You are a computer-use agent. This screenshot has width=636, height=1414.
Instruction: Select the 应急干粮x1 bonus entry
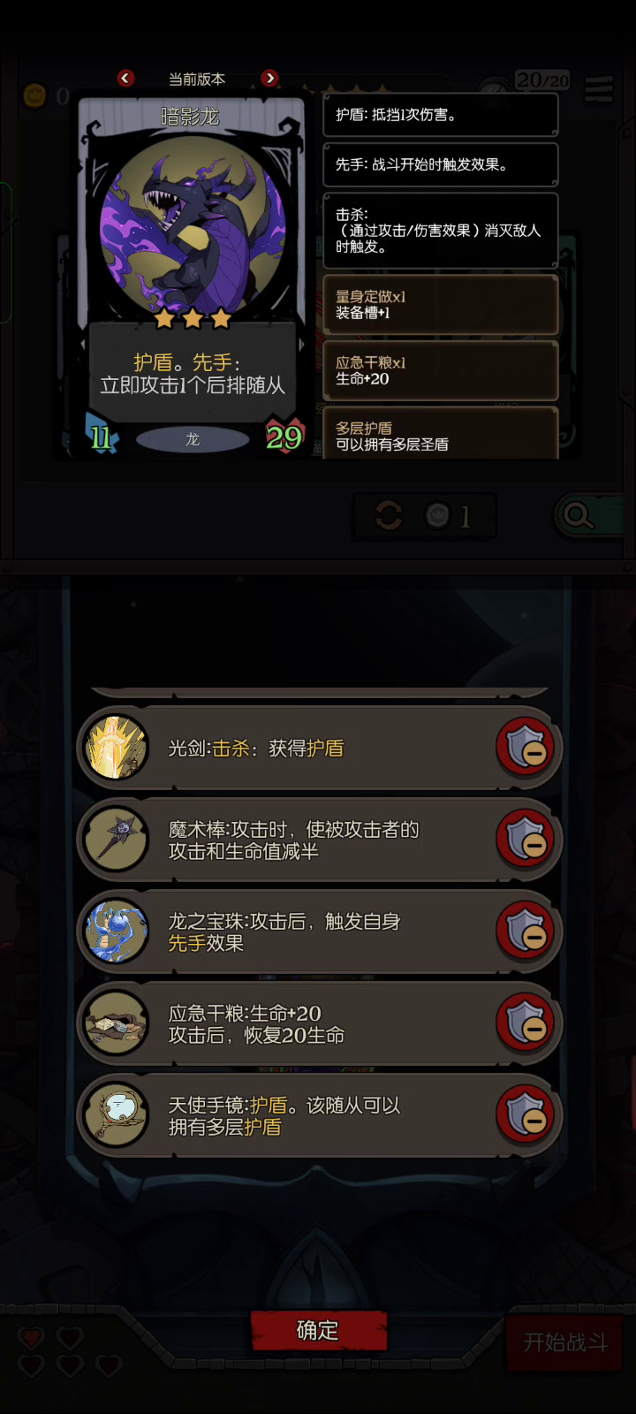(441, 370)
